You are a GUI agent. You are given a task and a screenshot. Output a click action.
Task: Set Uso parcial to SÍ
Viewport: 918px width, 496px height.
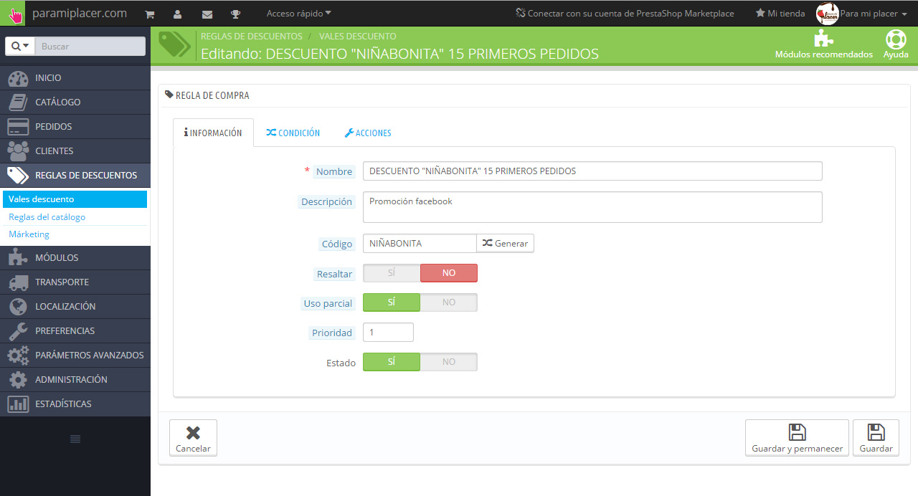392,302
